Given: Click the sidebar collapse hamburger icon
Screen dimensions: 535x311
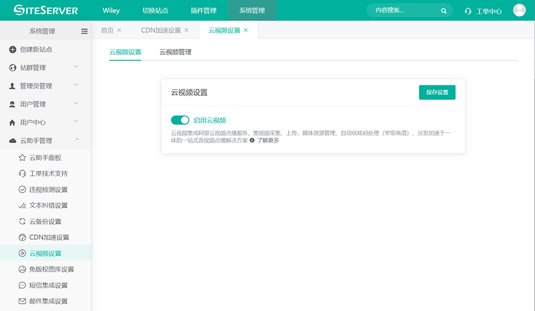Looking at the screenshot, I should (x=84, y=31).
